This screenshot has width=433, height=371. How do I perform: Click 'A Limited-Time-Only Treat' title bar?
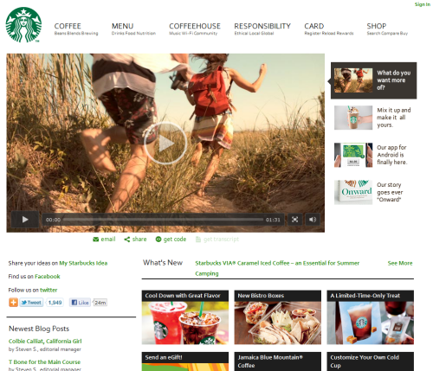tap(371, 296)
